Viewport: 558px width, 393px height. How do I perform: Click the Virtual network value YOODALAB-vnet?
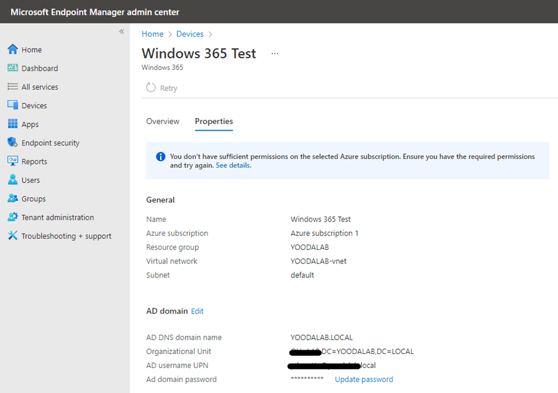[x=318, y=261]
